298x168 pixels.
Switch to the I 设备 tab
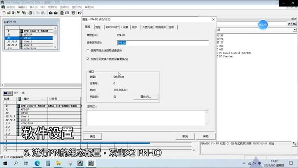(x=125, y=27)
